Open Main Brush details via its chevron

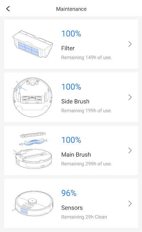130,150
